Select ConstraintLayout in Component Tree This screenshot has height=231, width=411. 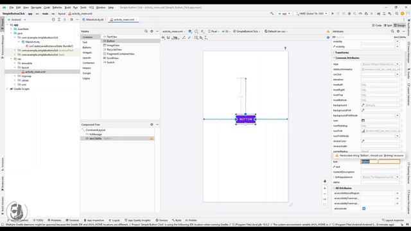tap(96, 130)
